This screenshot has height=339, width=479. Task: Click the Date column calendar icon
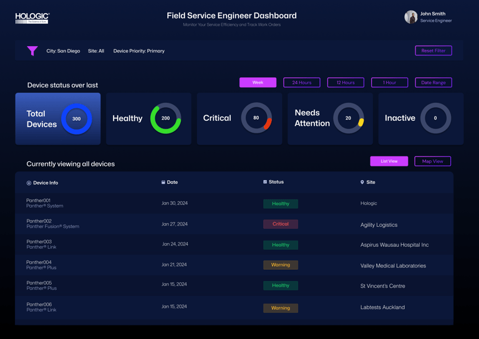tap(163, 182)
